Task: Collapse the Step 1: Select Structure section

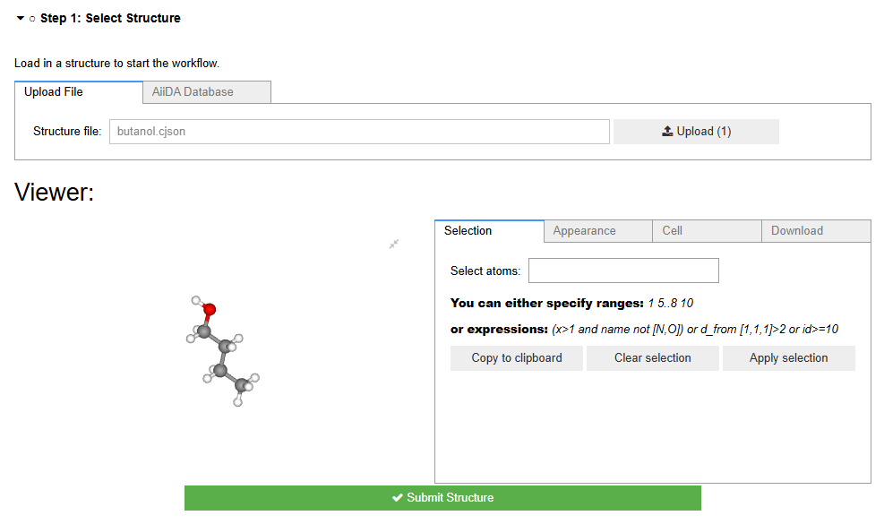Action: (20, 18)
